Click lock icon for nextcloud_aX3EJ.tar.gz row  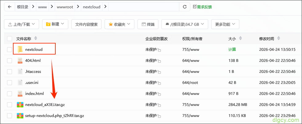[x=159, y=105]
